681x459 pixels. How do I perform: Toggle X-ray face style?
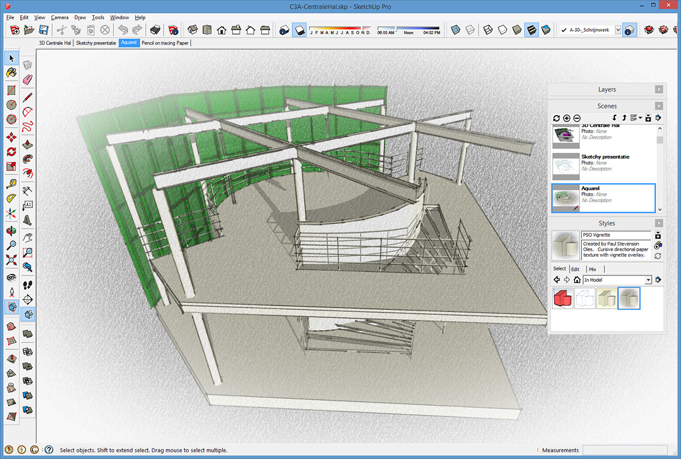pyautogui.click(x=455, y=30)
